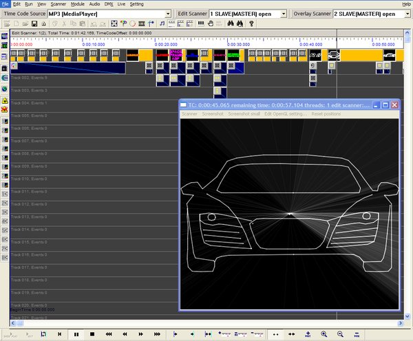
Task: Open the Edit Scanner dropdown
Action: click(x=284, y=14)
